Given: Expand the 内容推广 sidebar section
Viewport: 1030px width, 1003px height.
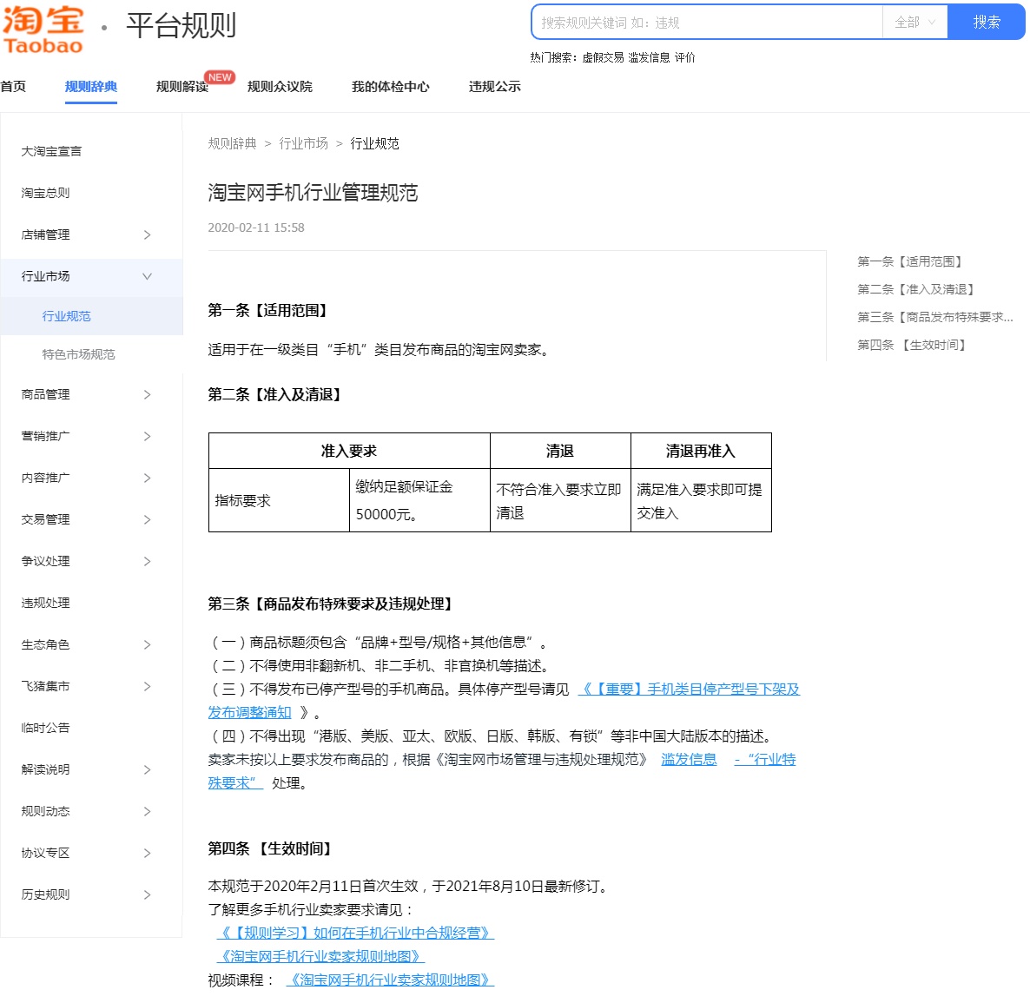Looking at the screenshot, I should coord(91,478).
